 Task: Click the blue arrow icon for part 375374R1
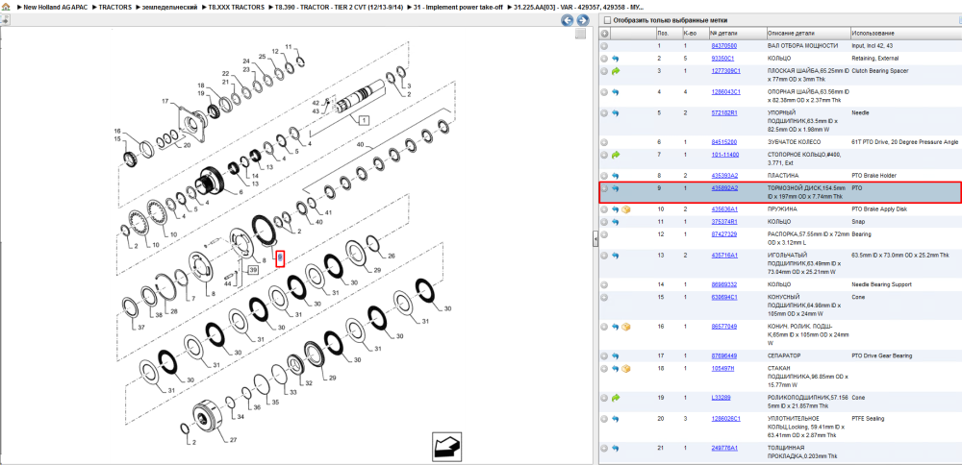(x=616, y=222)
